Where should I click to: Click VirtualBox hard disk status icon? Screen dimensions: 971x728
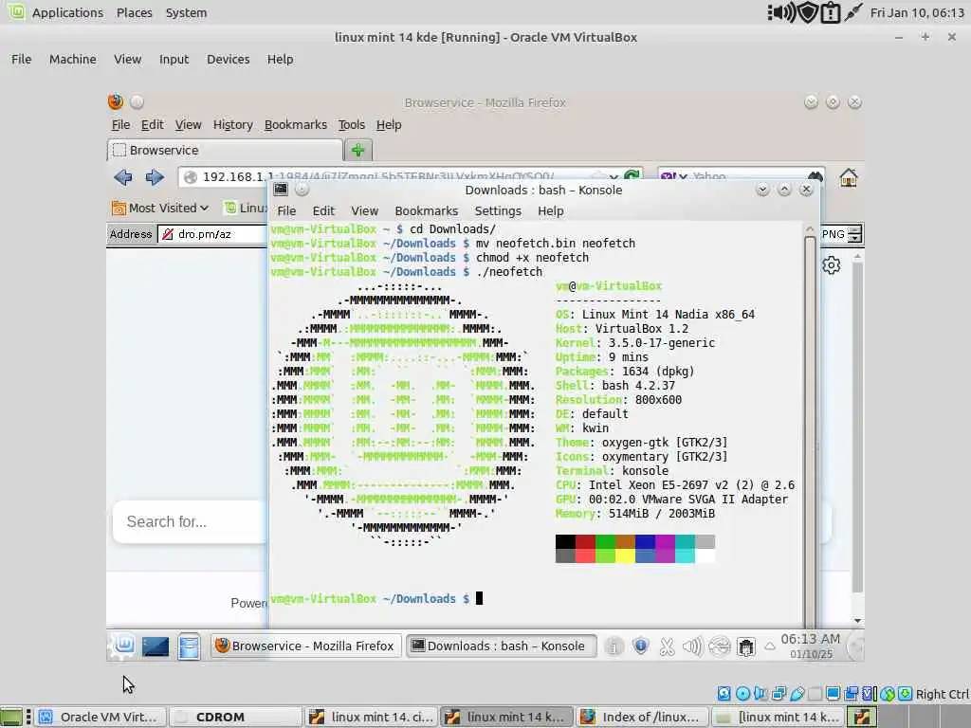724,694
